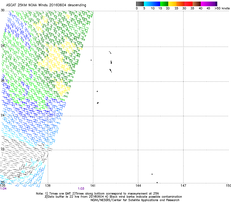Click the magenta 40-45 knots legend segment
The width and height of the screenshot is (231, 202).
[x=205, y=4]
